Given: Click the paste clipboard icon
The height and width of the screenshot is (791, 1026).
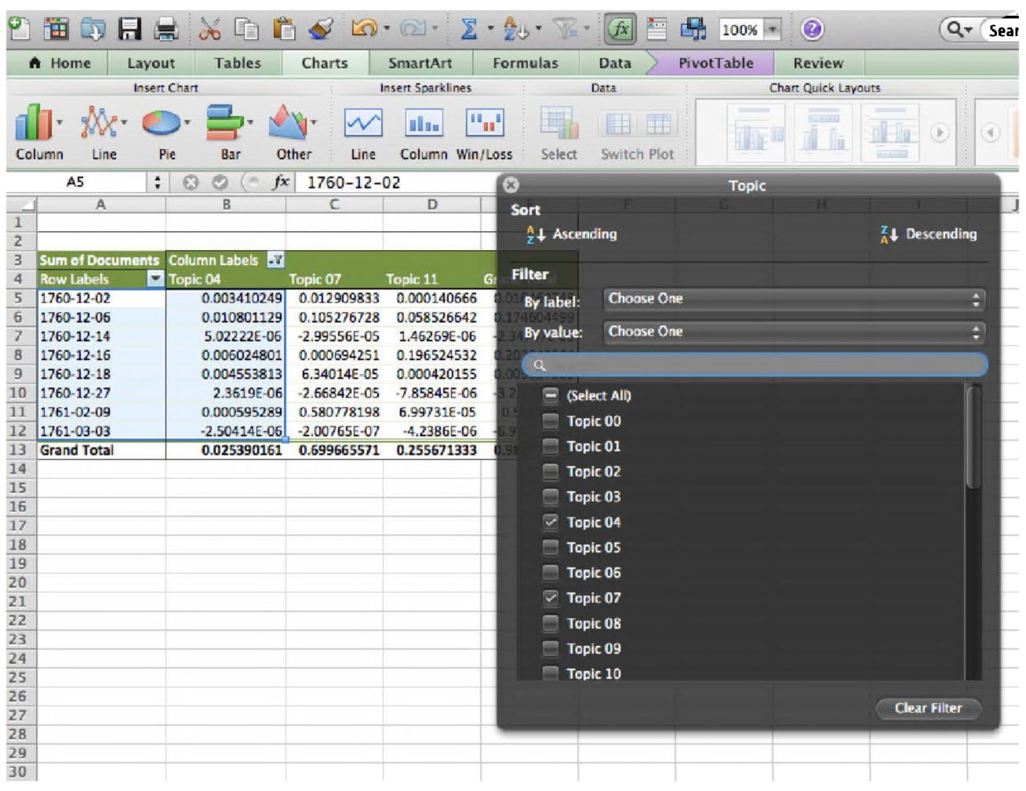Looking at the screenshot, I should pyautogui.click(x=283, y=29).
